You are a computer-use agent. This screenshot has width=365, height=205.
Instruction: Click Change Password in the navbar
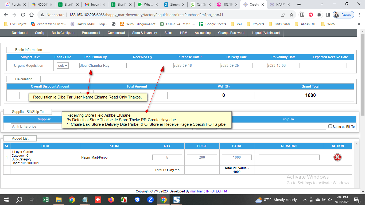231,33
